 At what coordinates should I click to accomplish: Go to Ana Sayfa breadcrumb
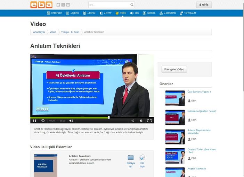(x=39, y=32)
